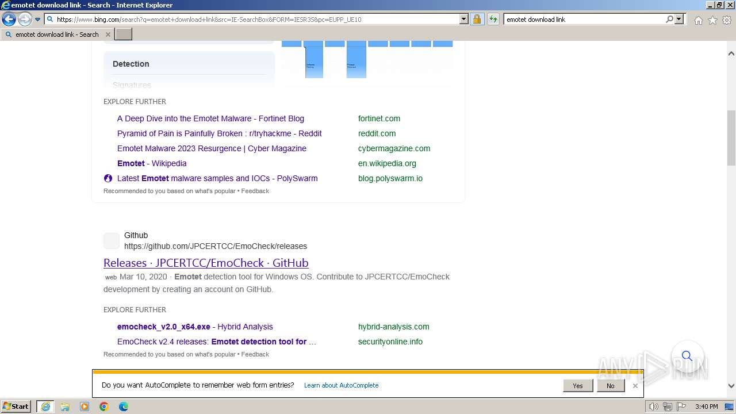Click blog.polyswarm.io domain text

[390, 178]
